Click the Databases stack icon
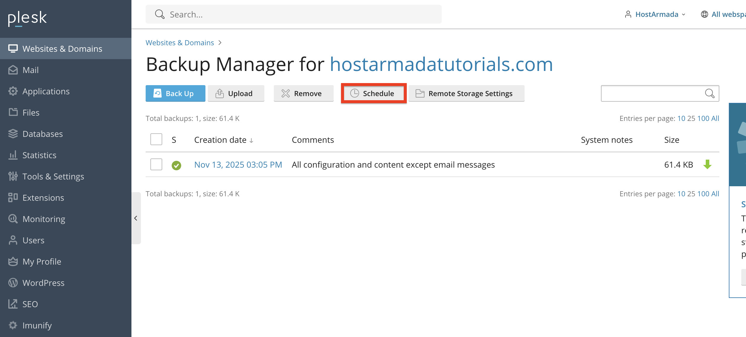This screenshot has height=337, width=746. click(13, 134)
